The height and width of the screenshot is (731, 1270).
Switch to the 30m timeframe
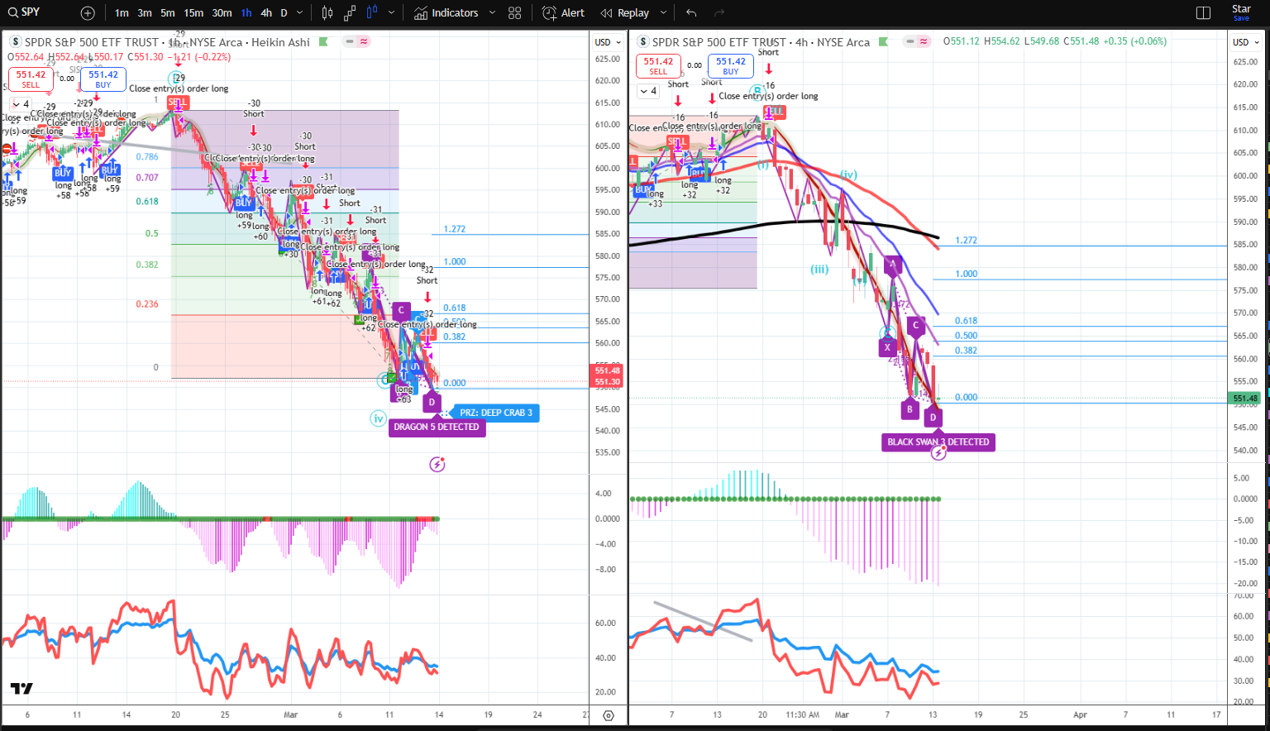(222, 13)
